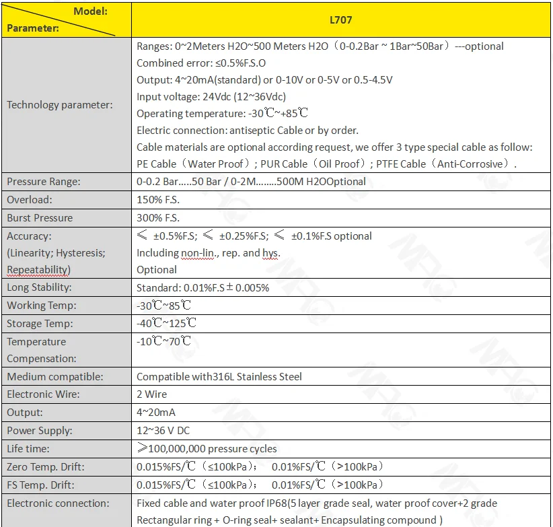Click 'Rectangular ring + O-ring seal' line
The height and width of the screenshot is (527, 553).
tap(289, 520)
